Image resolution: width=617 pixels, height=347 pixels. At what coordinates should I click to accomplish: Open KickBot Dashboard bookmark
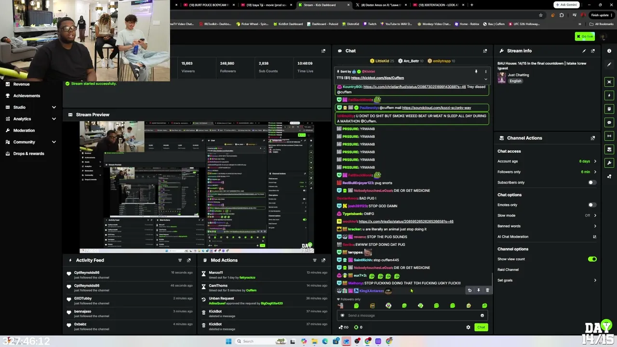coord(288,24)
